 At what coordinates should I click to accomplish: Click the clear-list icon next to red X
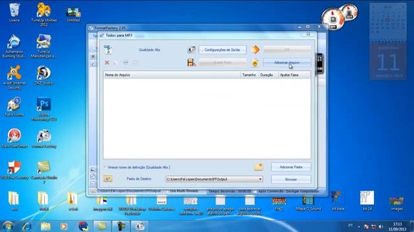116,63
